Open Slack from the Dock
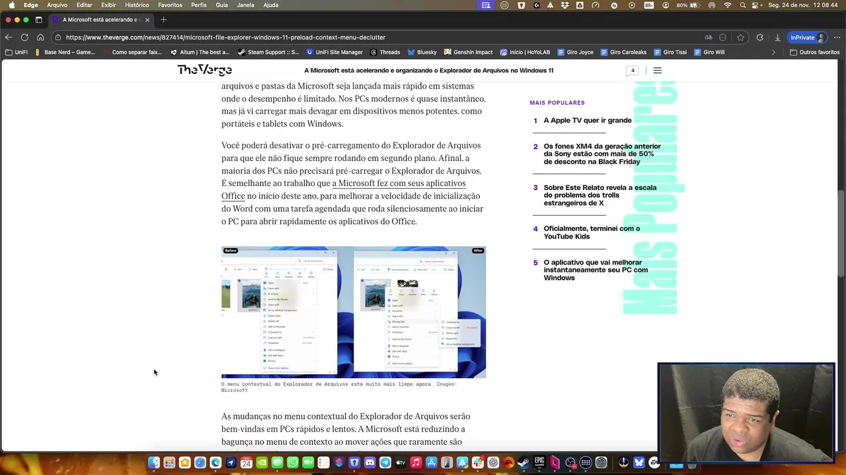The width and height of the screenshot is (846, 475). click(477, 462)
